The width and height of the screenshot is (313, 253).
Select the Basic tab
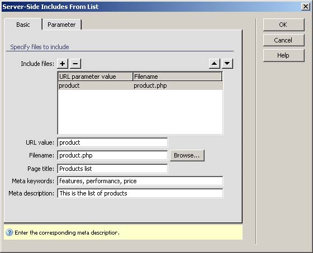[23, 25]
